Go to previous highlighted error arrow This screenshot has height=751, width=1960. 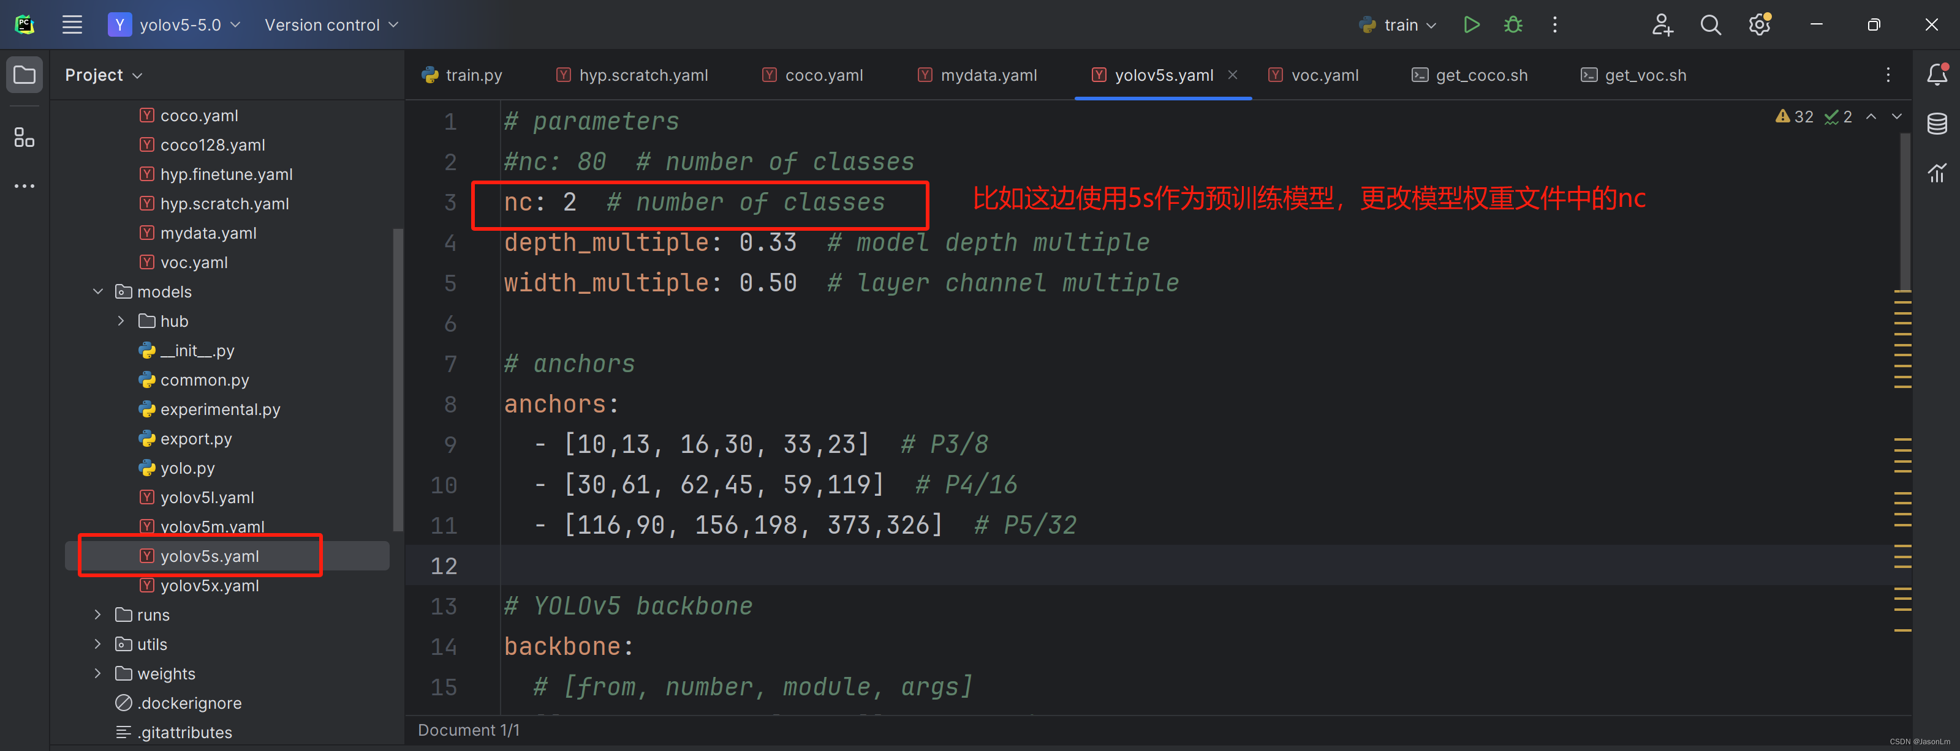pyautogui.click(x=1871, y=116)
